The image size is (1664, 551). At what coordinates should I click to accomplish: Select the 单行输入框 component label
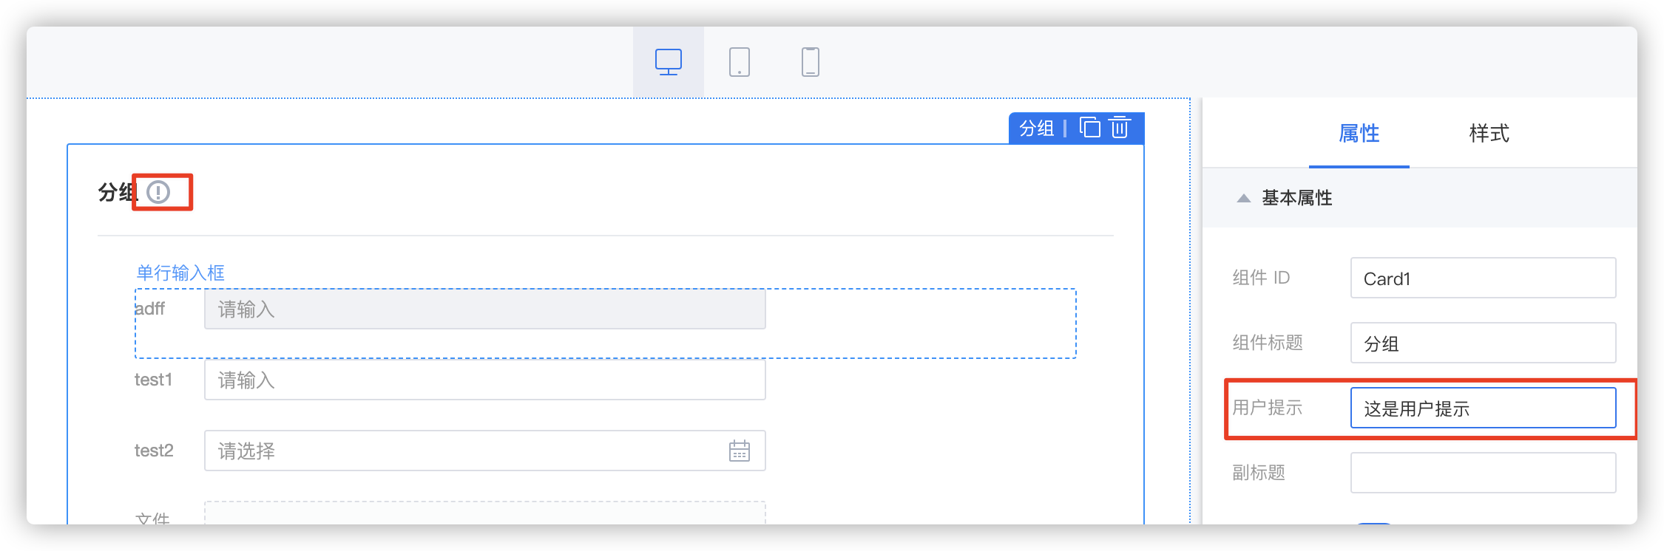pos(180,273)
